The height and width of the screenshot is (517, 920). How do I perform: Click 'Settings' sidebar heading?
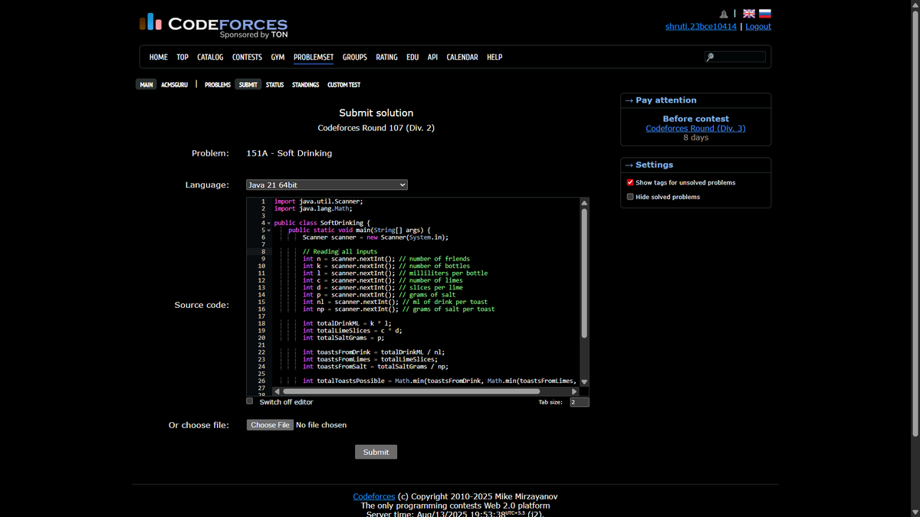tap(654, 165)
